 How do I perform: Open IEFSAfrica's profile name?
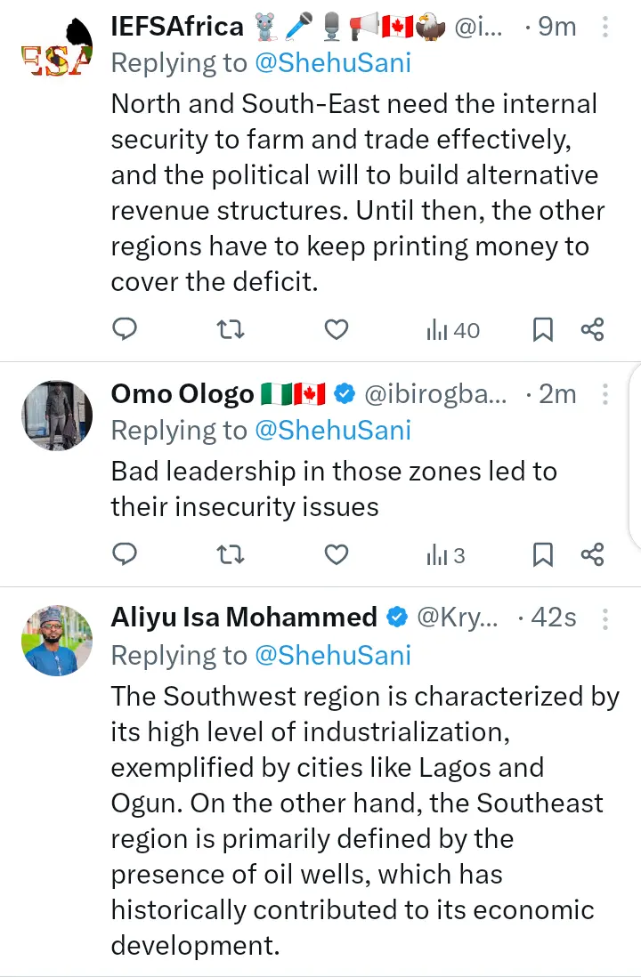177,27
